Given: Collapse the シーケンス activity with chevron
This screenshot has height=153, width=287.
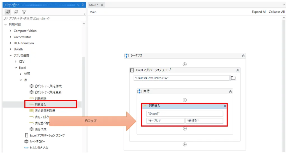Looking at the screenshot, I should coord(243,56).
